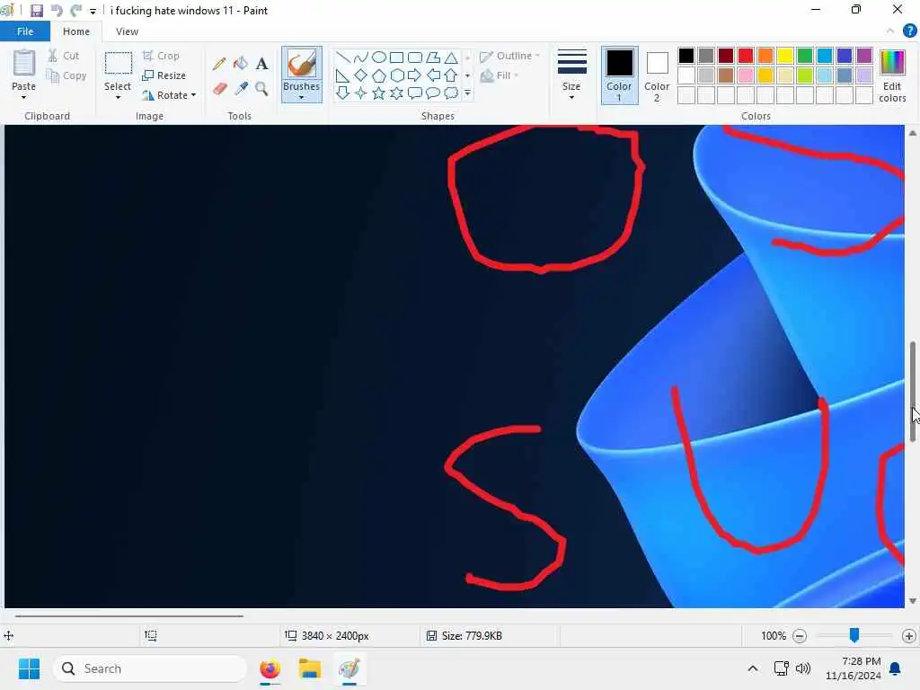Click the zoom out minus button
920x690 pixels.
click(x=799, y=636)
